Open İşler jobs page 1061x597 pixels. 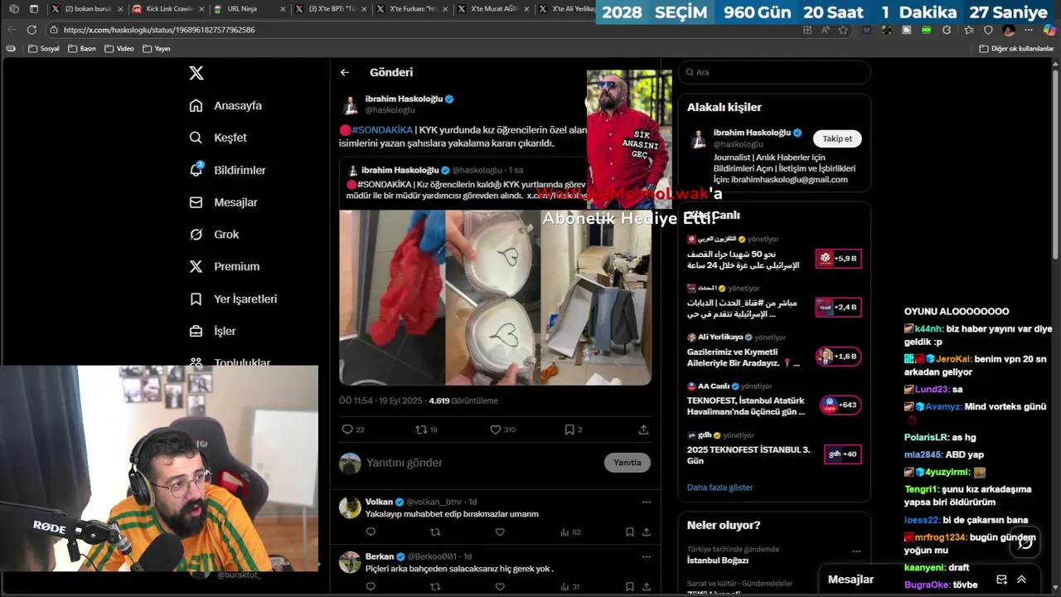(212, 331)
